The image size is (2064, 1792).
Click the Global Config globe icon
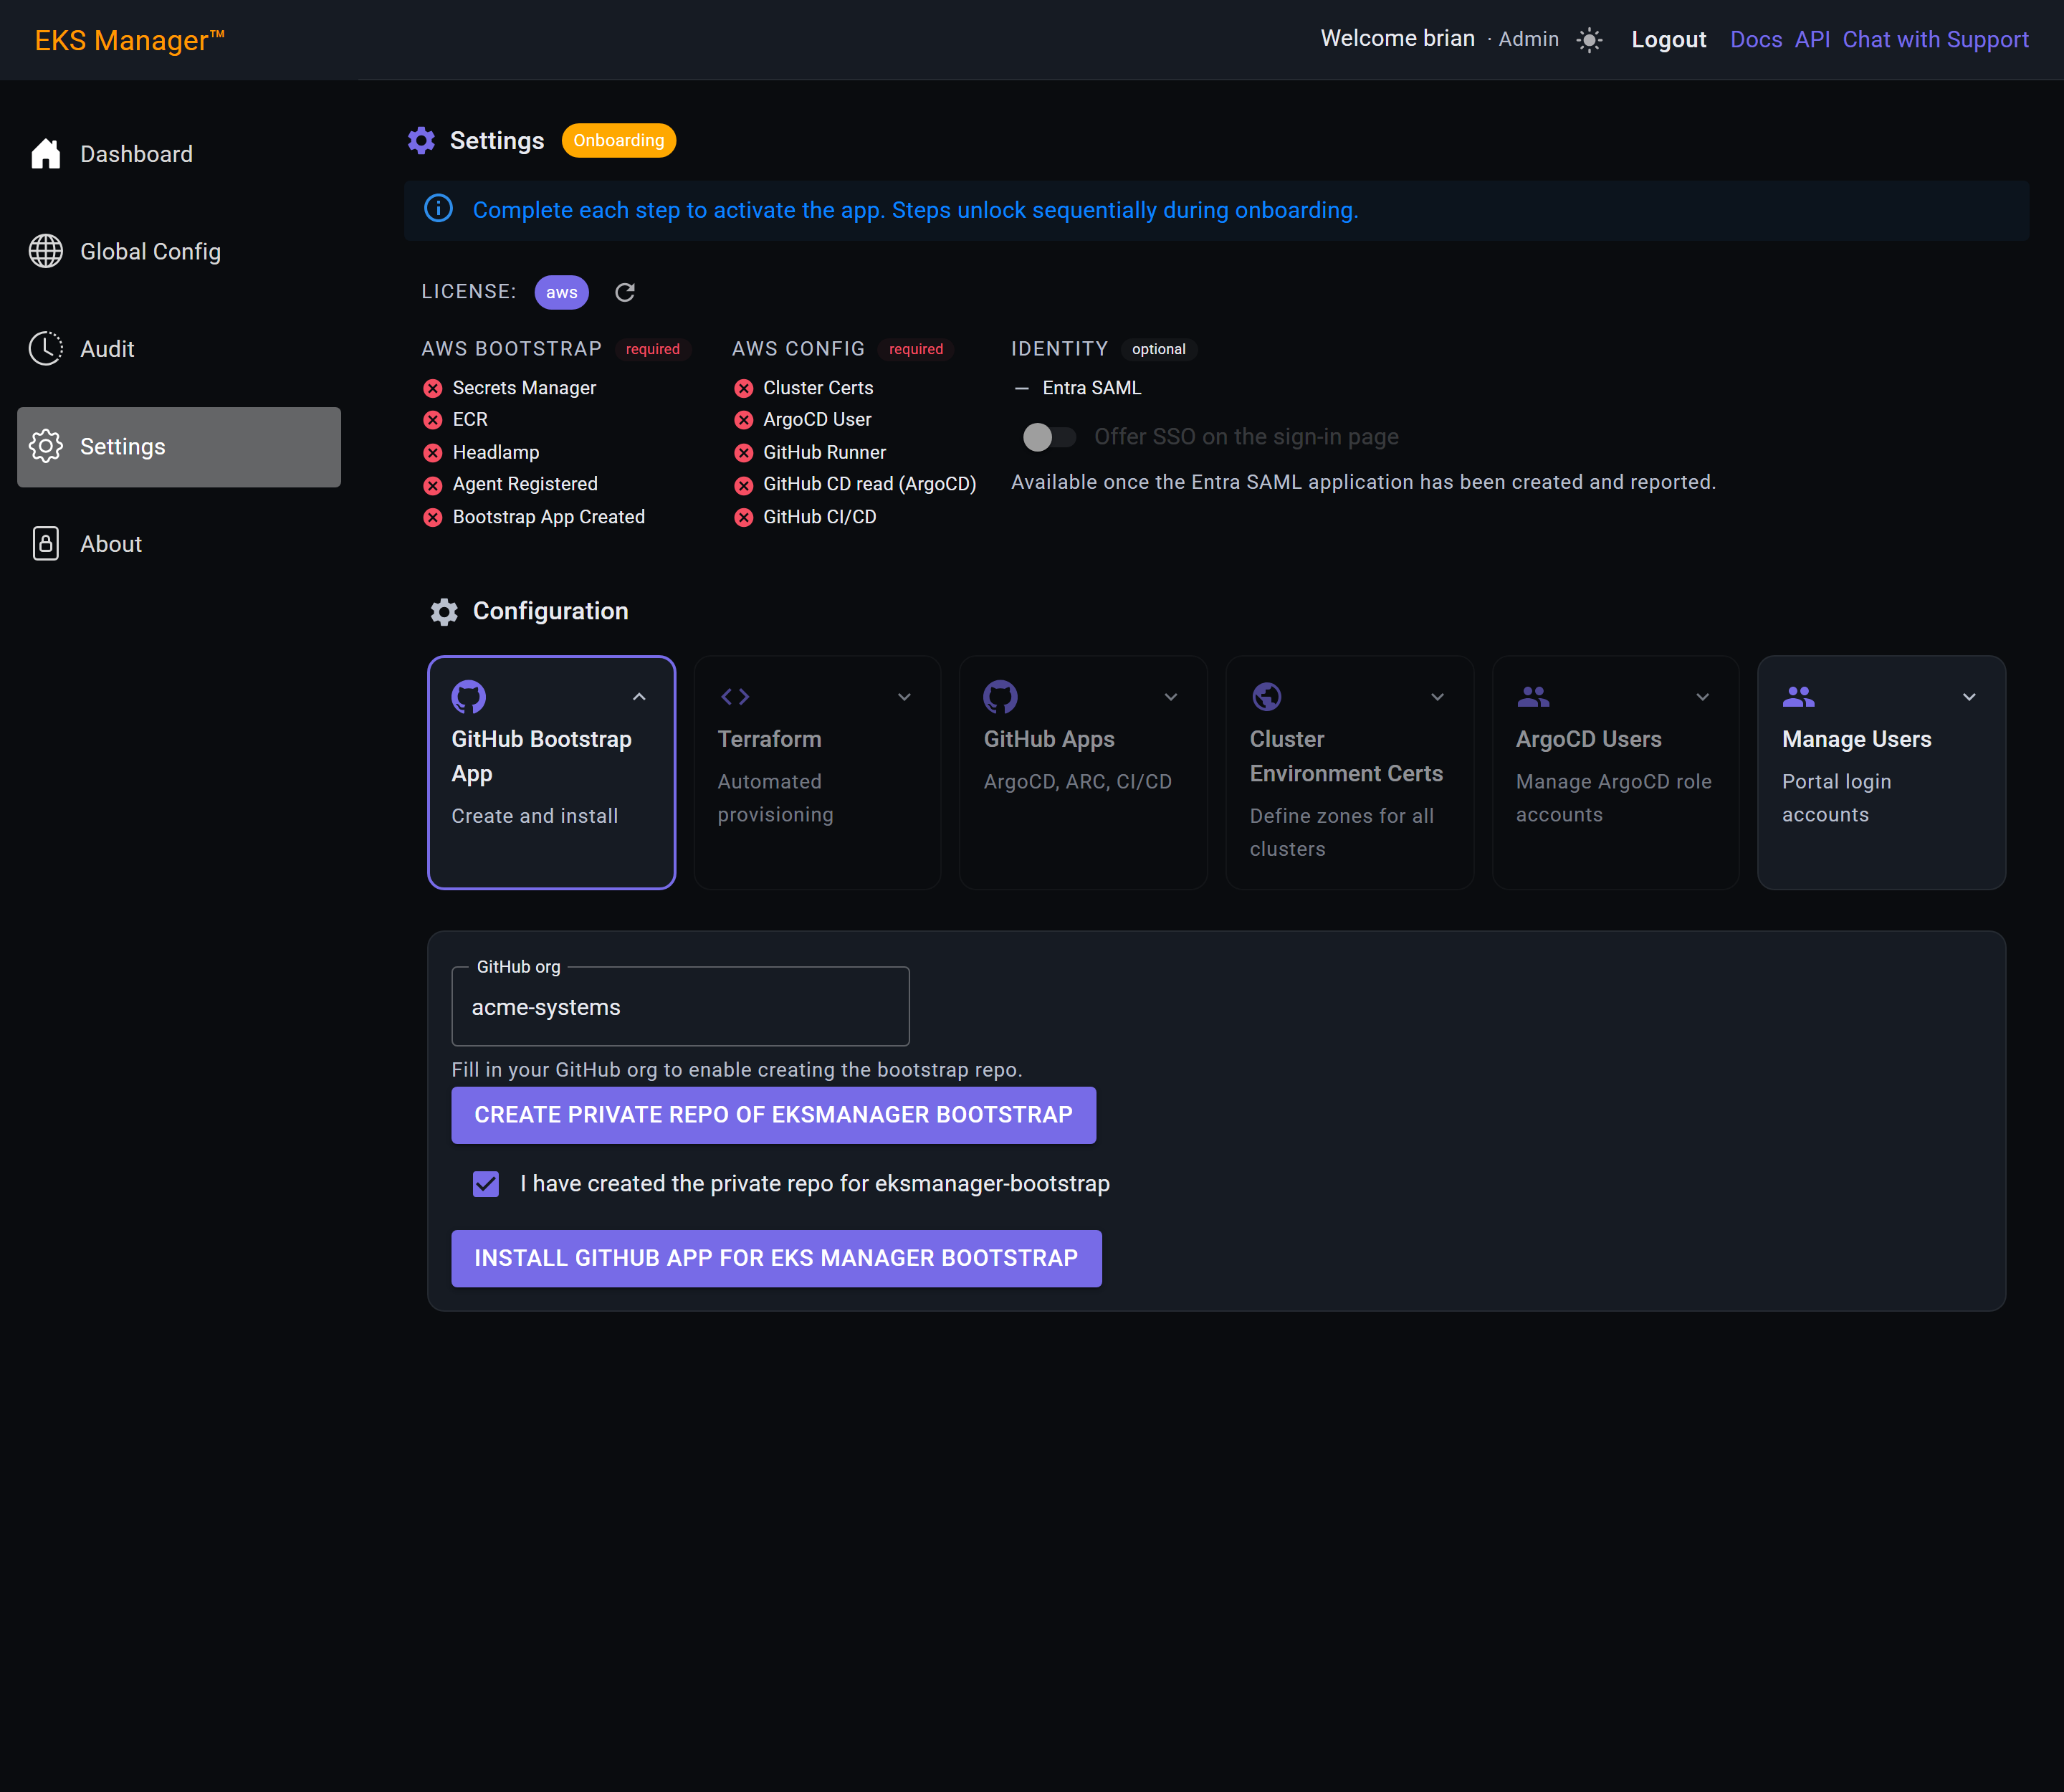(46, 251)
